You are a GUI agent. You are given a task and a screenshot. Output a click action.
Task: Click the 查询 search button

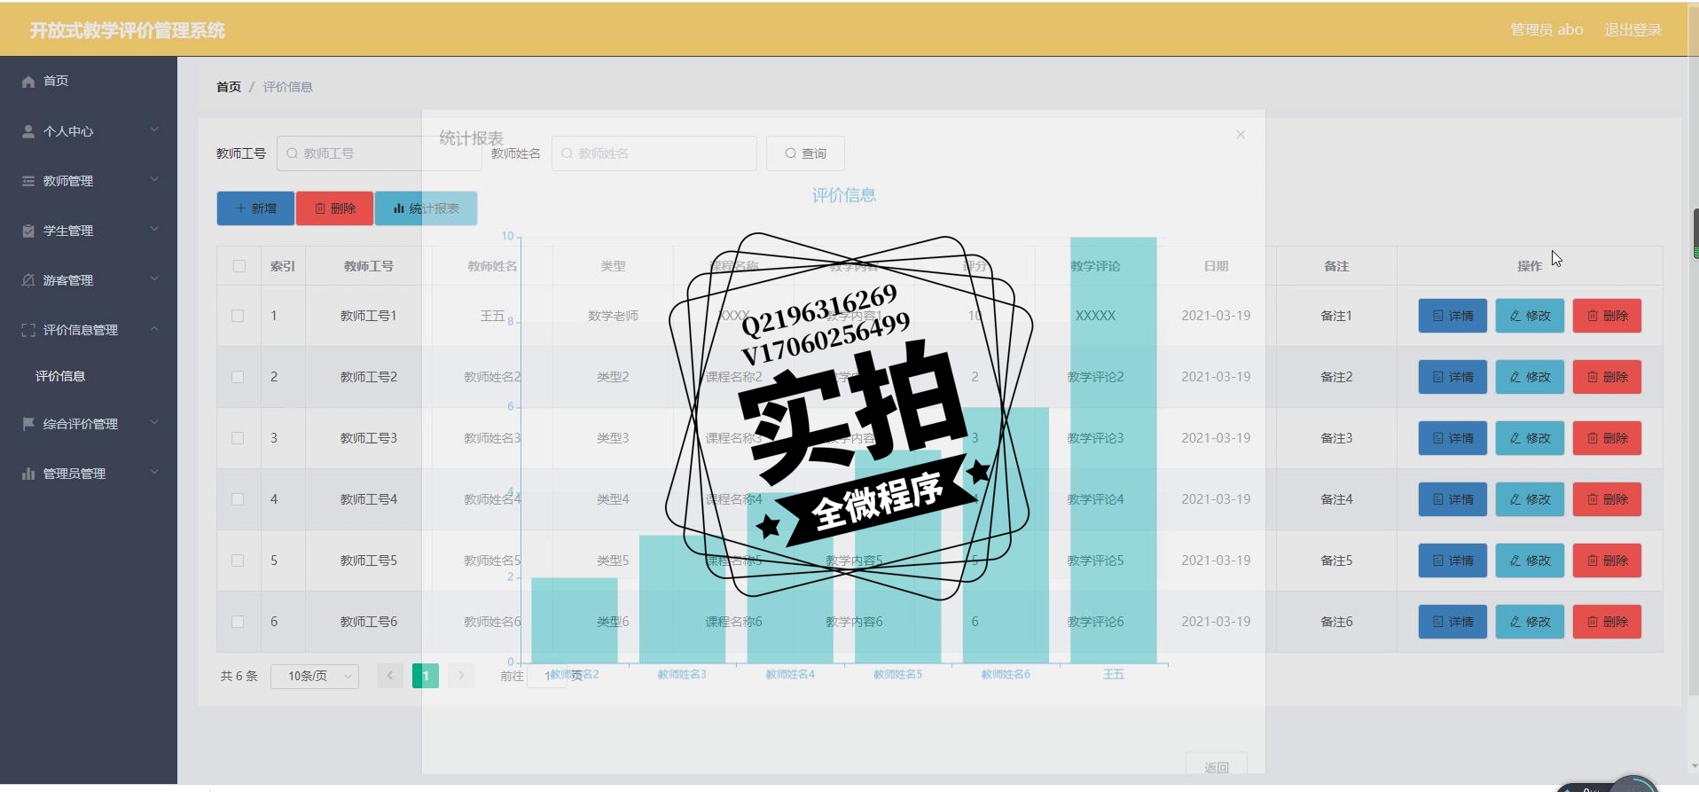point(805,153)
